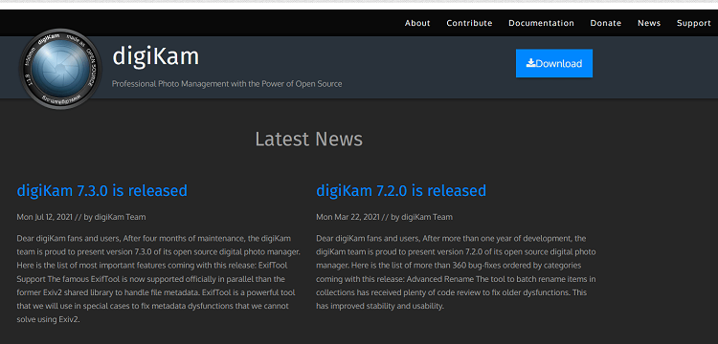Click the Professional Photo Management tagline

point(227,84)
